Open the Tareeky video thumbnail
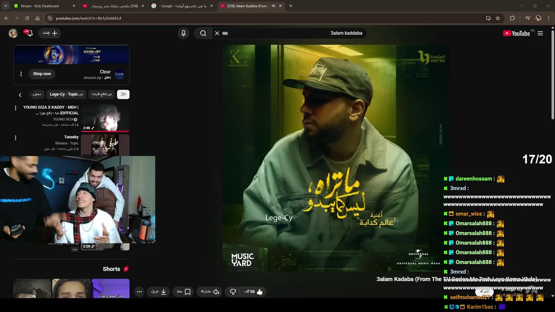 (x=105, y=145)
